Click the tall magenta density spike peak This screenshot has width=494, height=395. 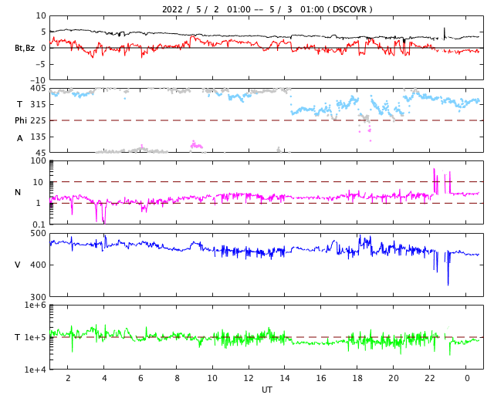[x=434, y=169]
